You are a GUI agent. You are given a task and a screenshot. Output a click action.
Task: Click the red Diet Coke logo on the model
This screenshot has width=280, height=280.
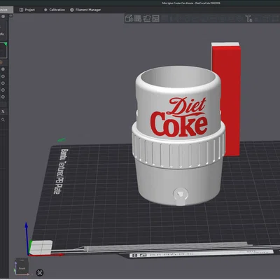tap(178, 117)
